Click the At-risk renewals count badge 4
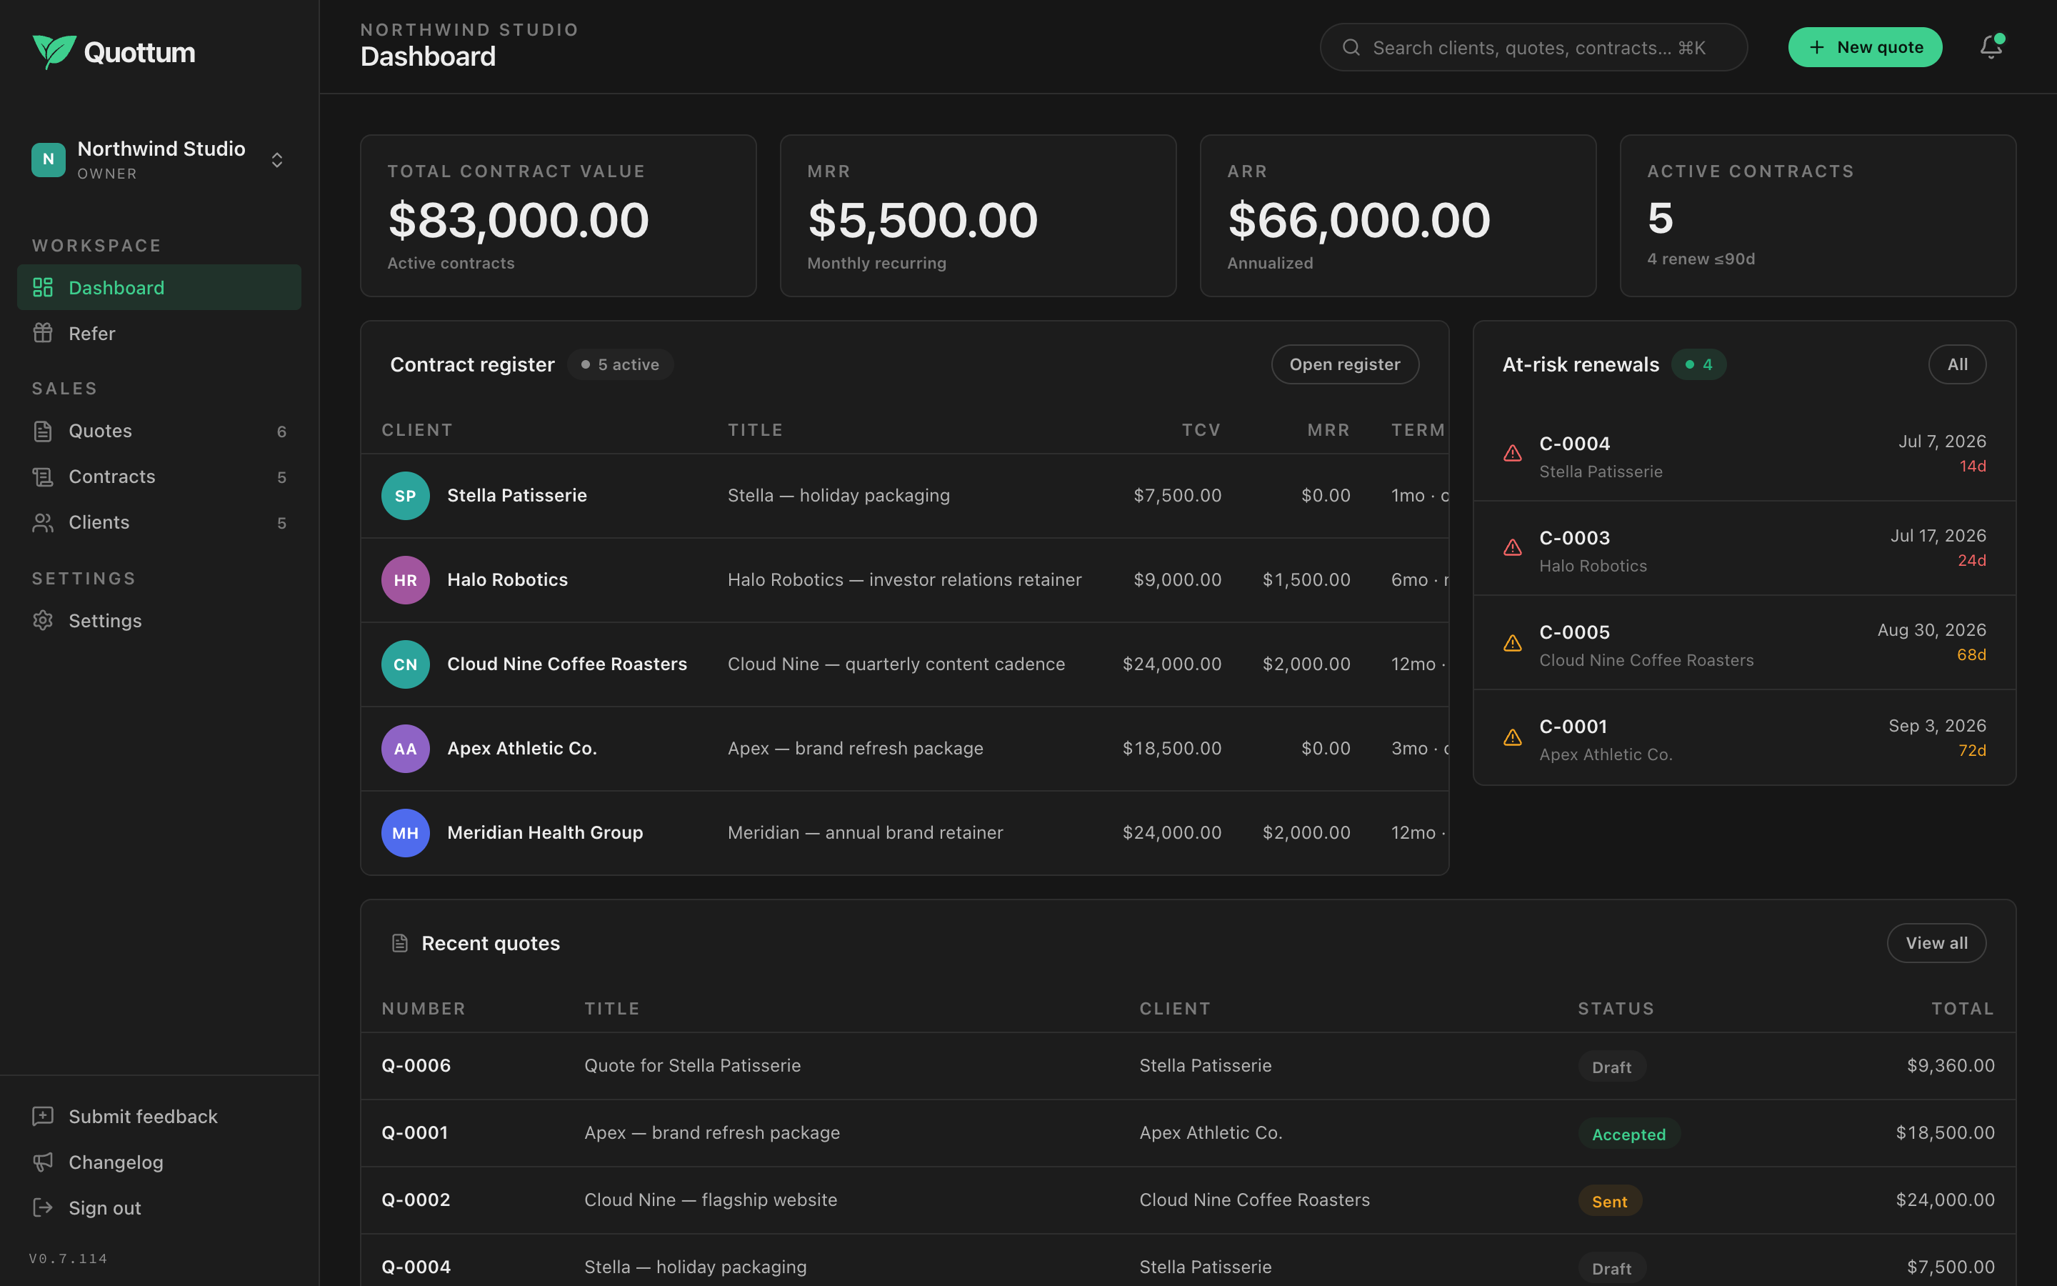 click(1698, 364)
